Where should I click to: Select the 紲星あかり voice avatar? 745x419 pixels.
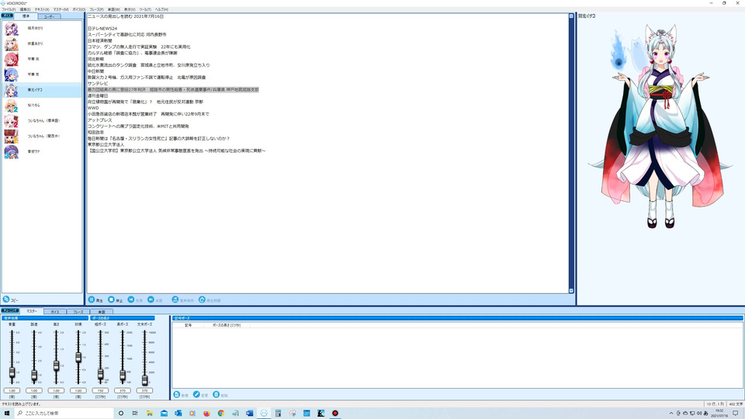(12, 43)
